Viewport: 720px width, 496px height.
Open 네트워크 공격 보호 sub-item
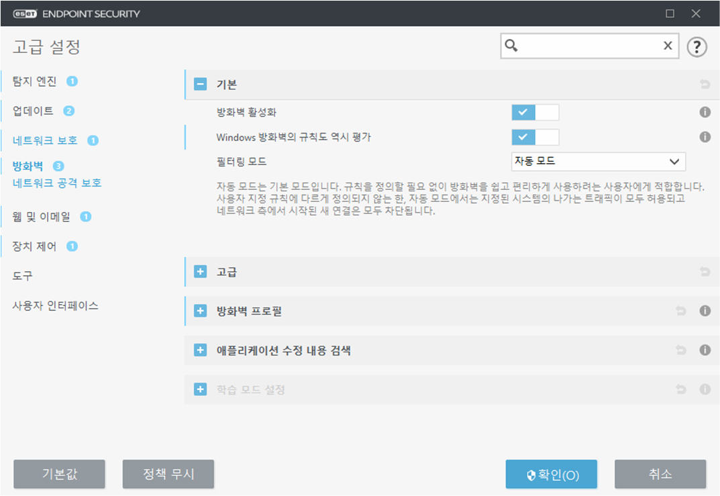click(57, 183)
